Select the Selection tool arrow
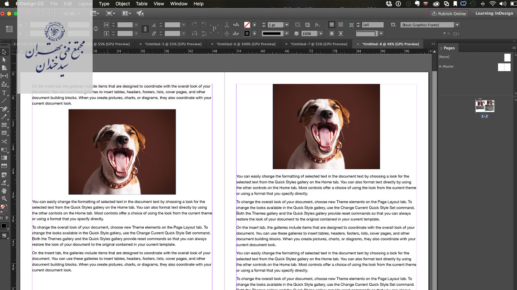 pos(4,52)
